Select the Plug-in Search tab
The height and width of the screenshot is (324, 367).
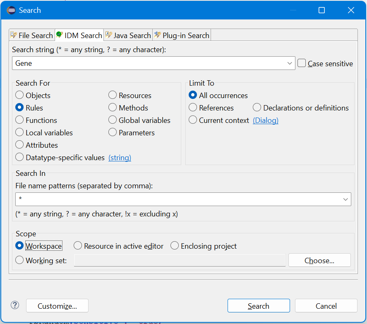[x=182, y=36]
